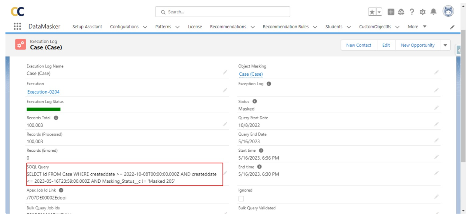Expand the Configurations dropdown menu
The height and width of the screenshot is (217, 470).
point(145,27)
